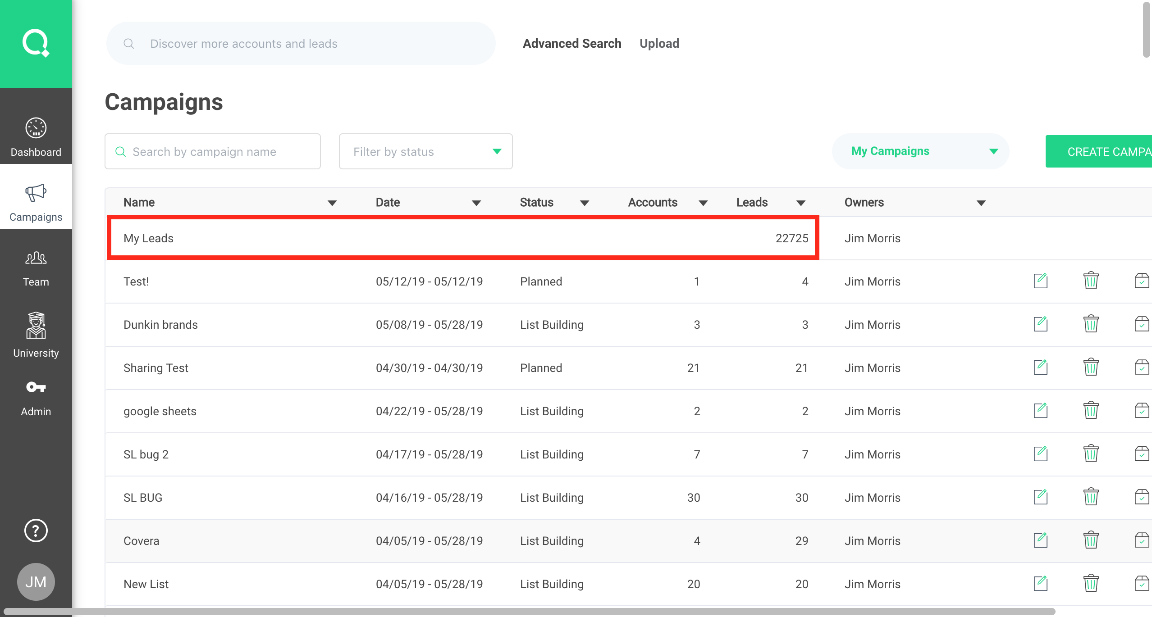Open the Filter by status dropdown
Image resolution: width=1152 pixels, height=617 pixels.
pyautogui.click(x=425, y=151)
